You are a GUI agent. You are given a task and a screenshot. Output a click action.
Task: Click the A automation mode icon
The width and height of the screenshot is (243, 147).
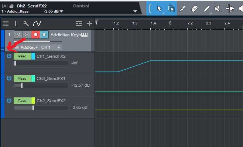click(x=5, y=6)
